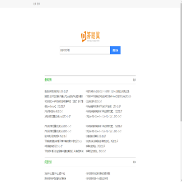Click the green heading of the lower list section
The height and width of the screenshot is (182, 182).
48,162
